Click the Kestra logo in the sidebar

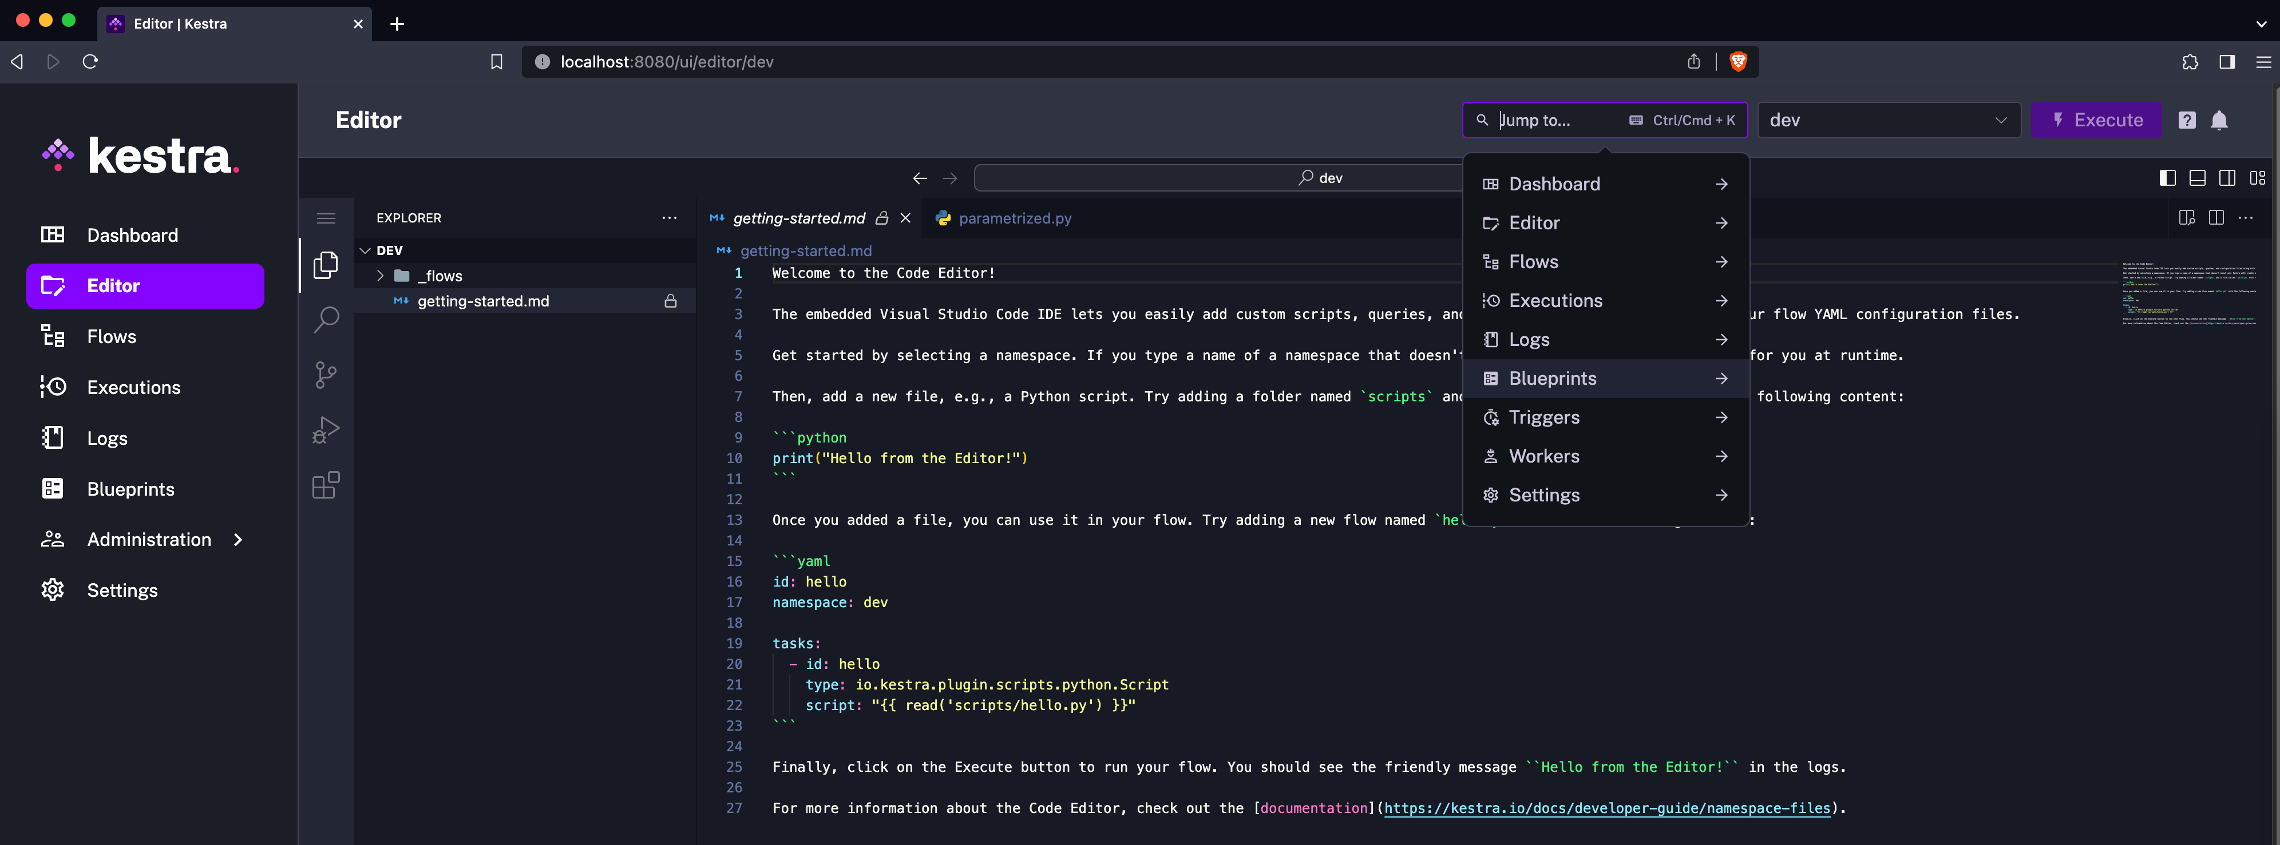tap(140, 156)
